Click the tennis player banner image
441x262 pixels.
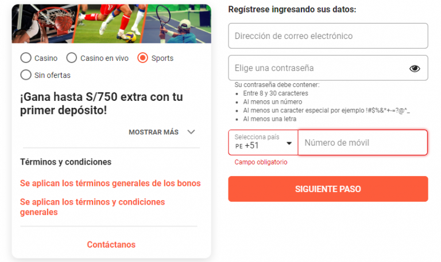click(177, 24)
